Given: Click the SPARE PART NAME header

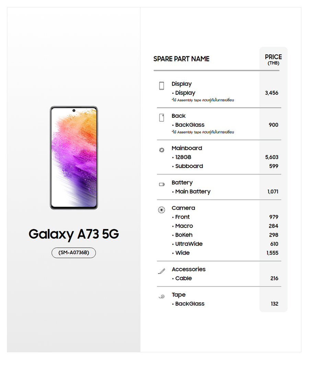Looking at the screenshot, I should [x=181, y=59].
